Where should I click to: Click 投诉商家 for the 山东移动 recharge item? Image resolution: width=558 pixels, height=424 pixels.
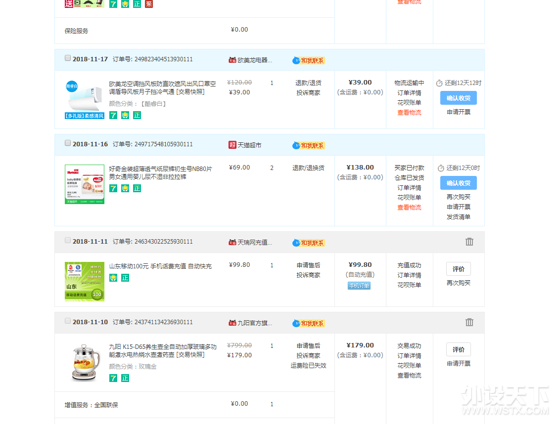coord(308,275)
